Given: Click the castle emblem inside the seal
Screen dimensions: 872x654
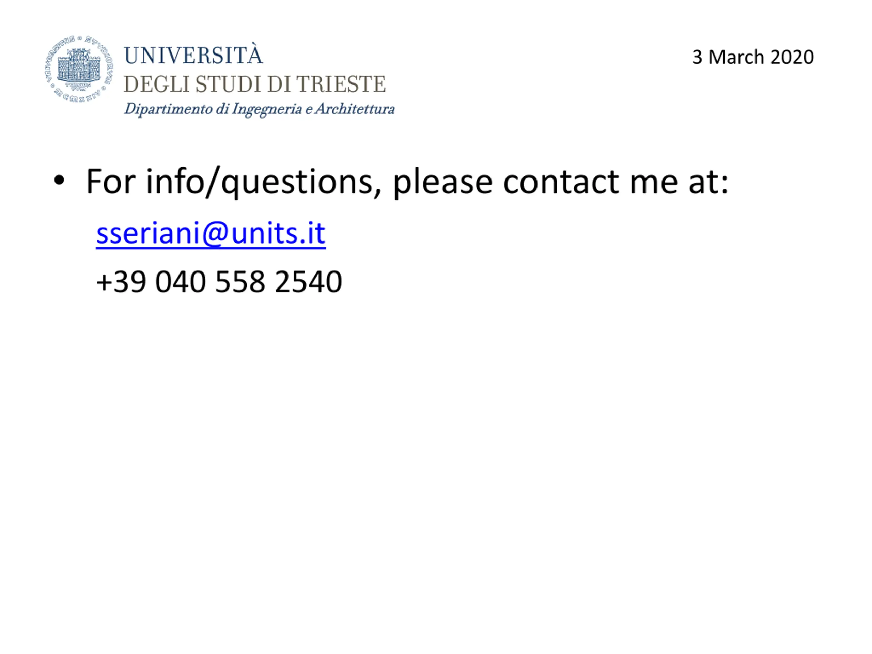Looking at the screenshot, I should 79,65.
